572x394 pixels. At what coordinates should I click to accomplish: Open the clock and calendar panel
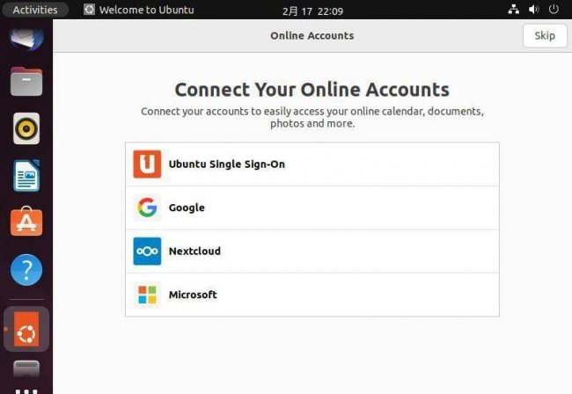click(x=312, y=11)
